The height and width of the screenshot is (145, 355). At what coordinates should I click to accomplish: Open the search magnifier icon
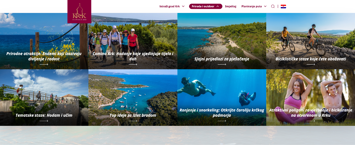coord(273,6)
